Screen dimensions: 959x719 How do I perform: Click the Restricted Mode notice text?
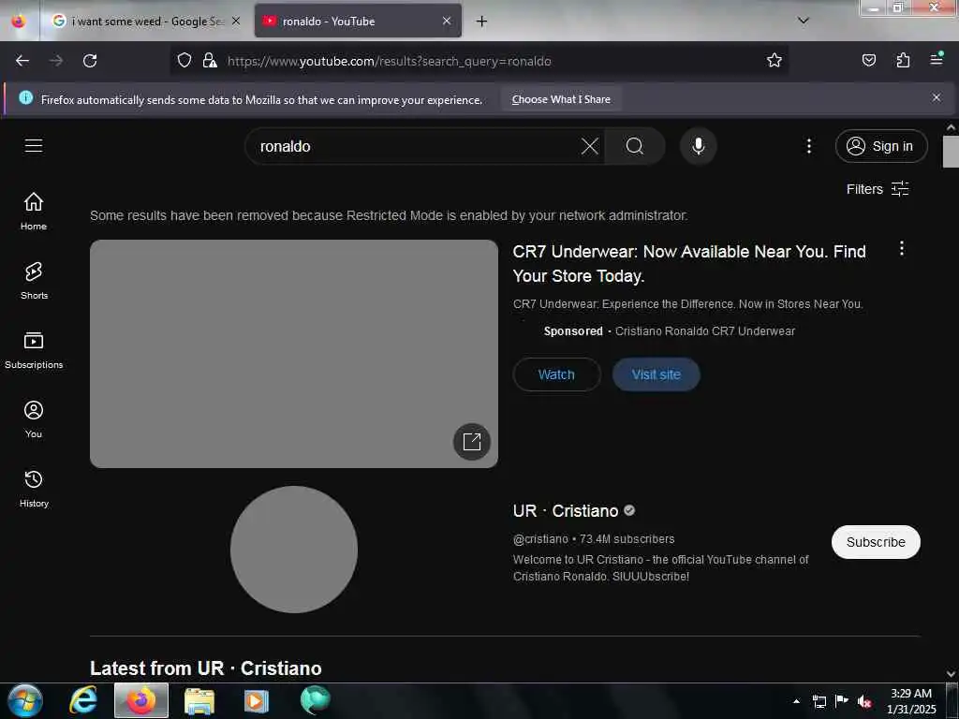[x=389, y=215]
